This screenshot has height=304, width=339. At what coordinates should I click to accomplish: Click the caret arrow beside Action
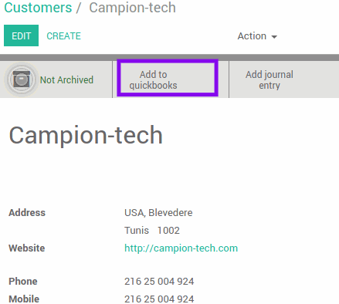pos(274,37)
